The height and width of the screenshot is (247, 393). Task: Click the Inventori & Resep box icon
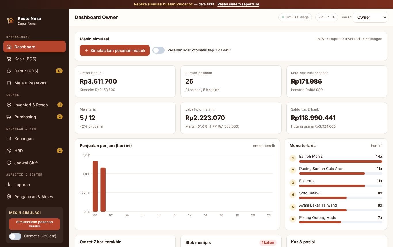(9, 105)
